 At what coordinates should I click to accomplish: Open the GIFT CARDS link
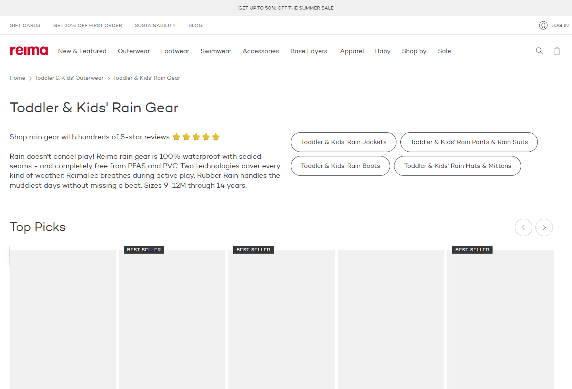coord(25,25)
